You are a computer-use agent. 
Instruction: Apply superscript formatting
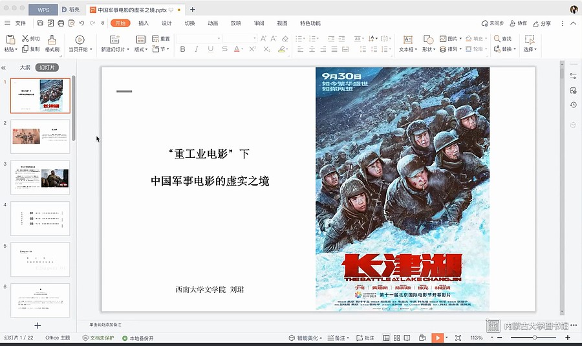tap(252, 49)
